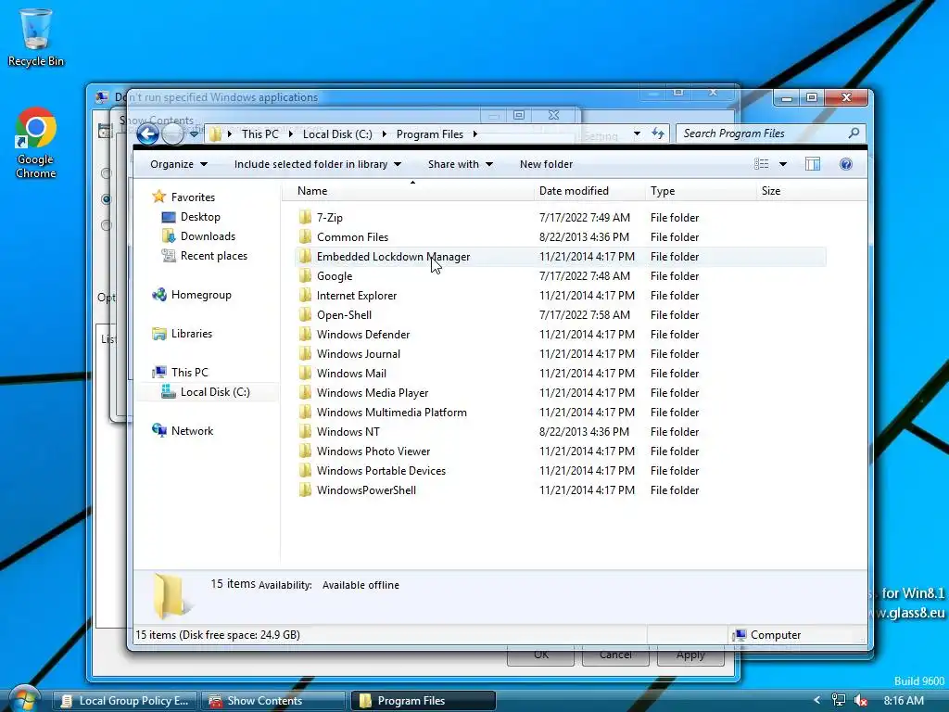Select the Common Files folder icon
The image size is (949, 712).
click(306, 236)
